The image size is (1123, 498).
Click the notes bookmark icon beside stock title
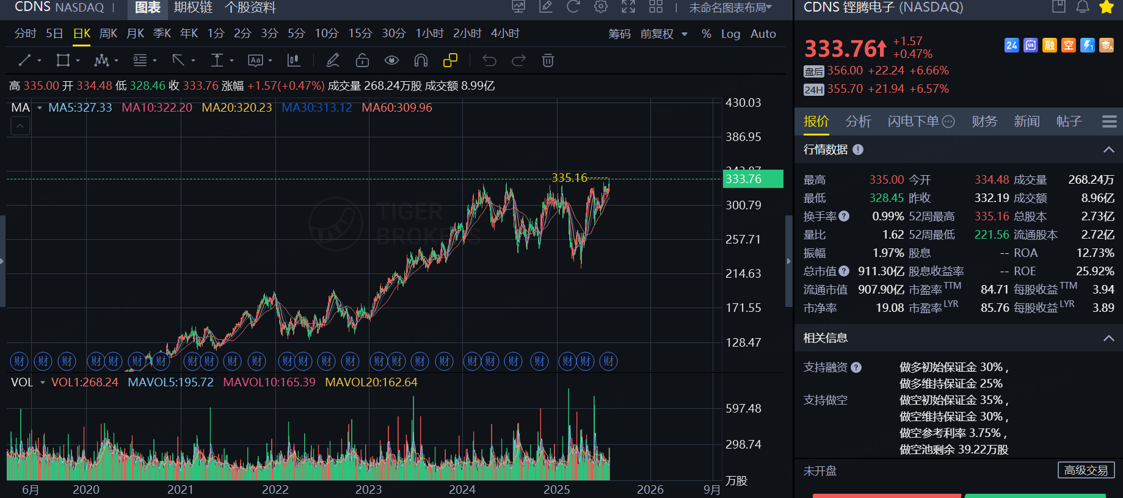(x=1059, y=7)
